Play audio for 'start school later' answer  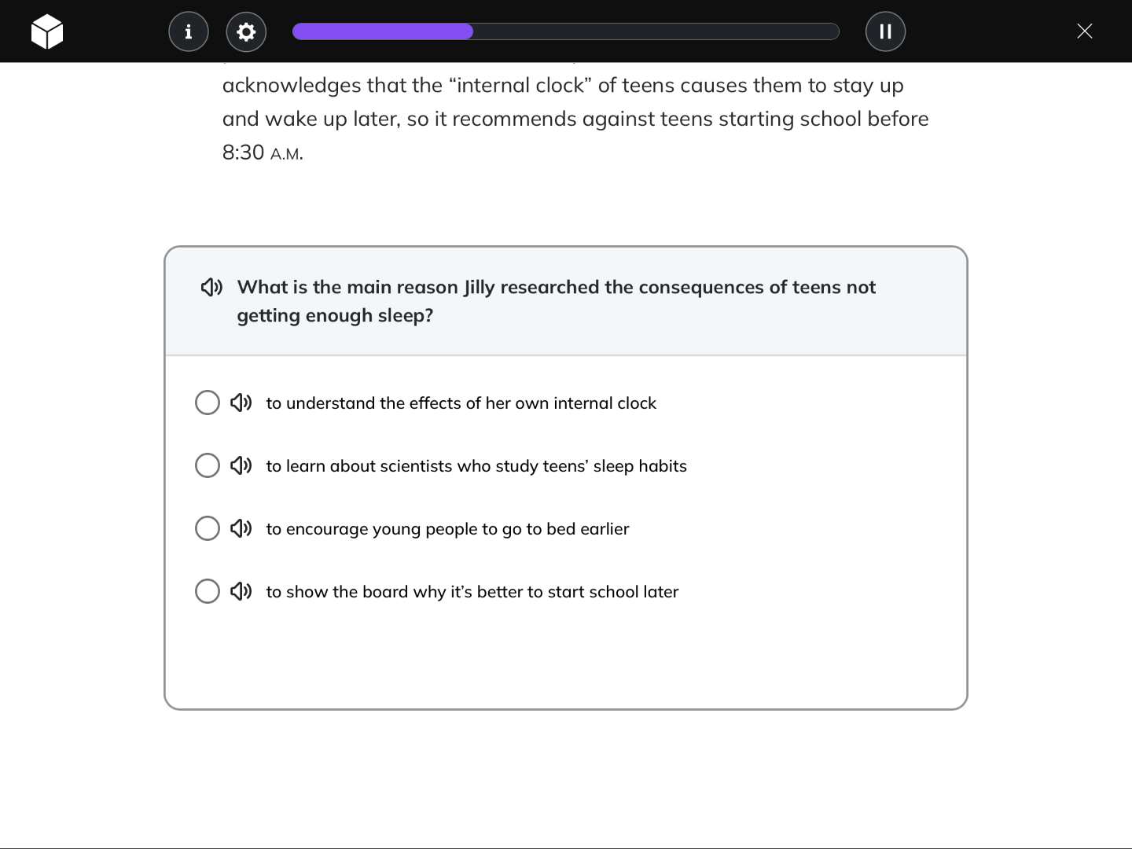[241, 591]
